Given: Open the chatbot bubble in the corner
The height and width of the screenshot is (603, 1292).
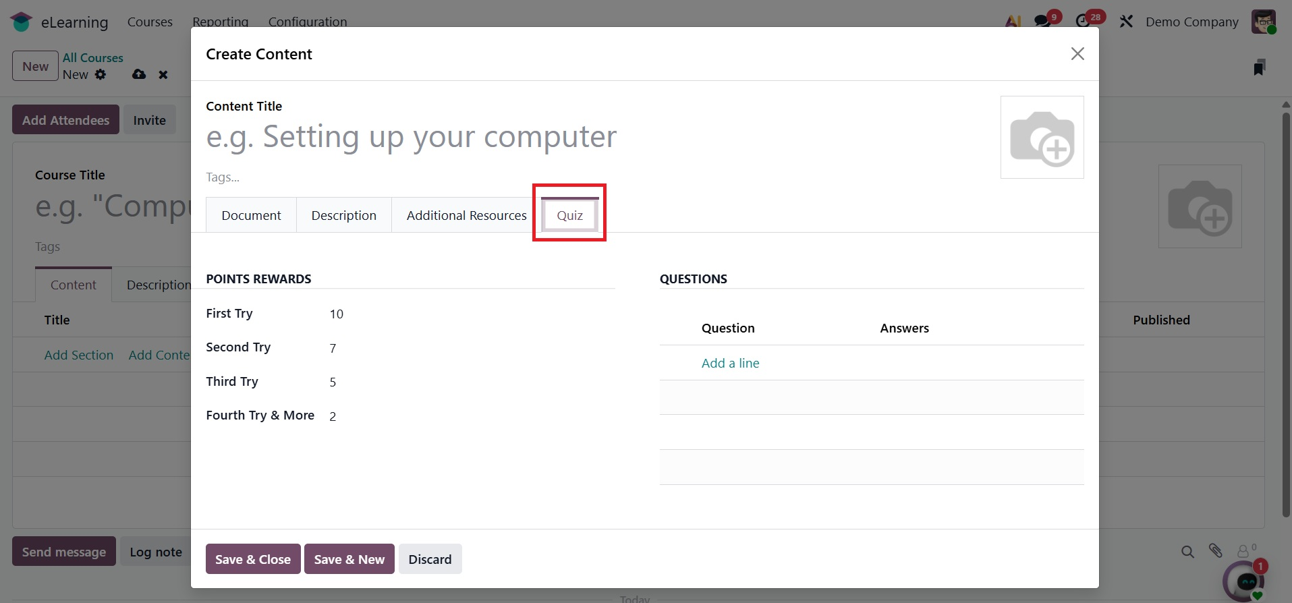Looking at the screenshot, I should [x=1245, y=580].
